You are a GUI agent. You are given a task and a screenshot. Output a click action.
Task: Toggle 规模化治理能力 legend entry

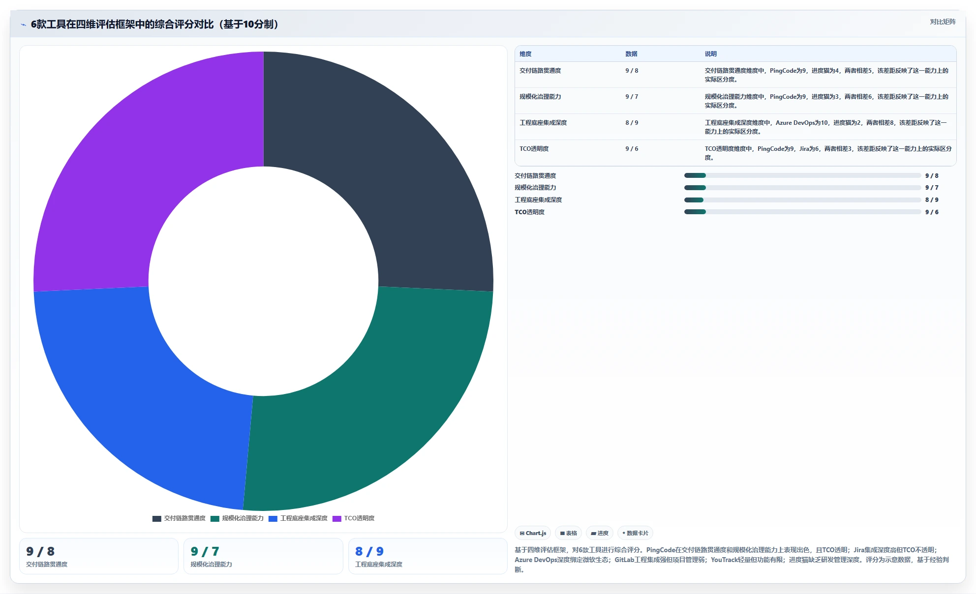[237, 518]
